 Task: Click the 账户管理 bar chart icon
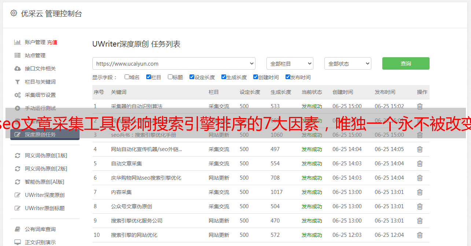click(x=17, y=42)
